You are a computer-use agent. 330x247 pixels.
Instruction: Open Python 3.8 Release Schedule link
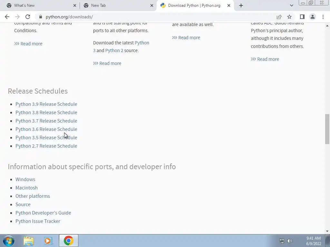pyautogui.click(x=46, y=113)
